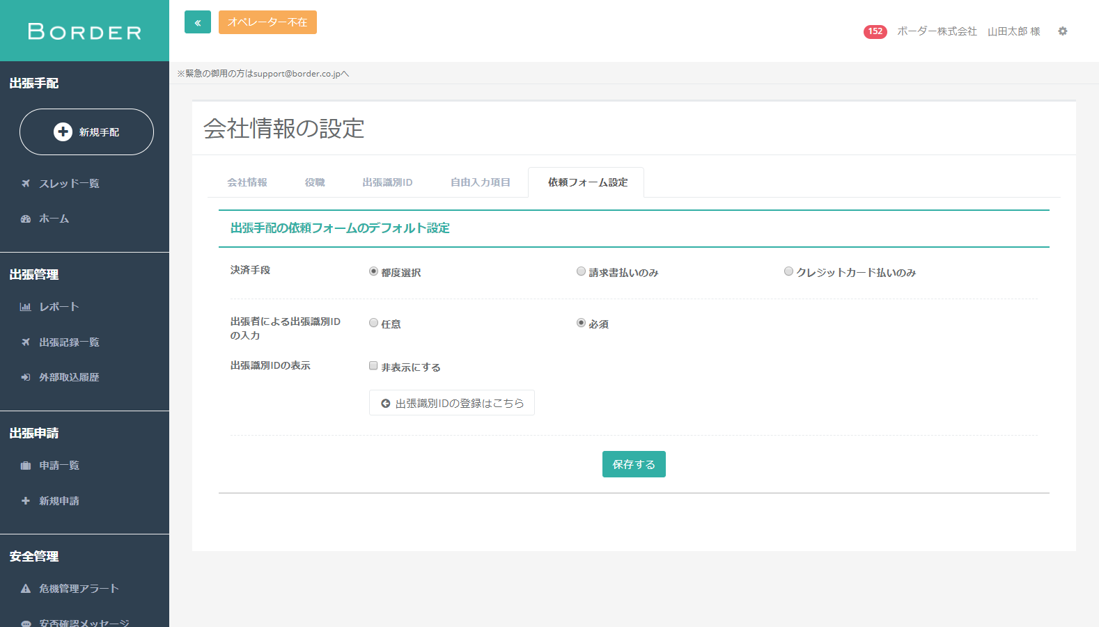Open 申請一覧 briefcase item in sidebar
The image size is (1099, 627).
(x=59, y=466)
